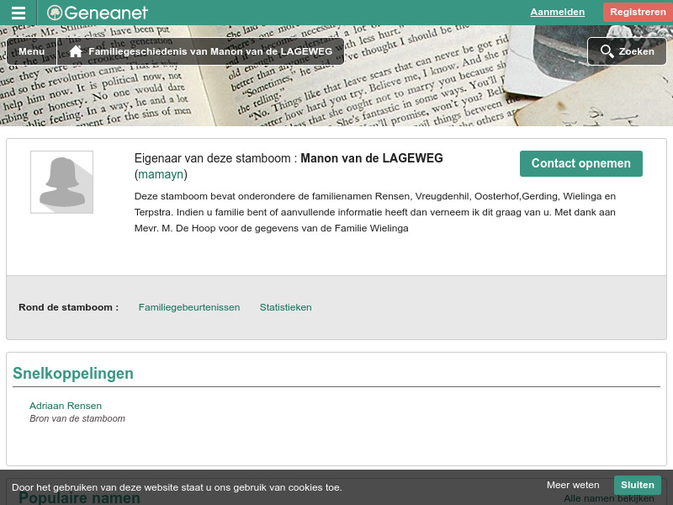
Task: View the Statistieken page
Action: pos(285,307)
